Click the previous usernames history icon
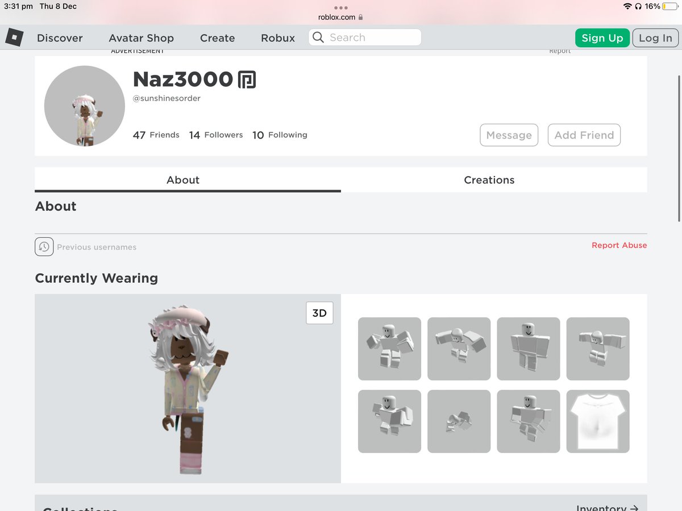 click(44, 247)
